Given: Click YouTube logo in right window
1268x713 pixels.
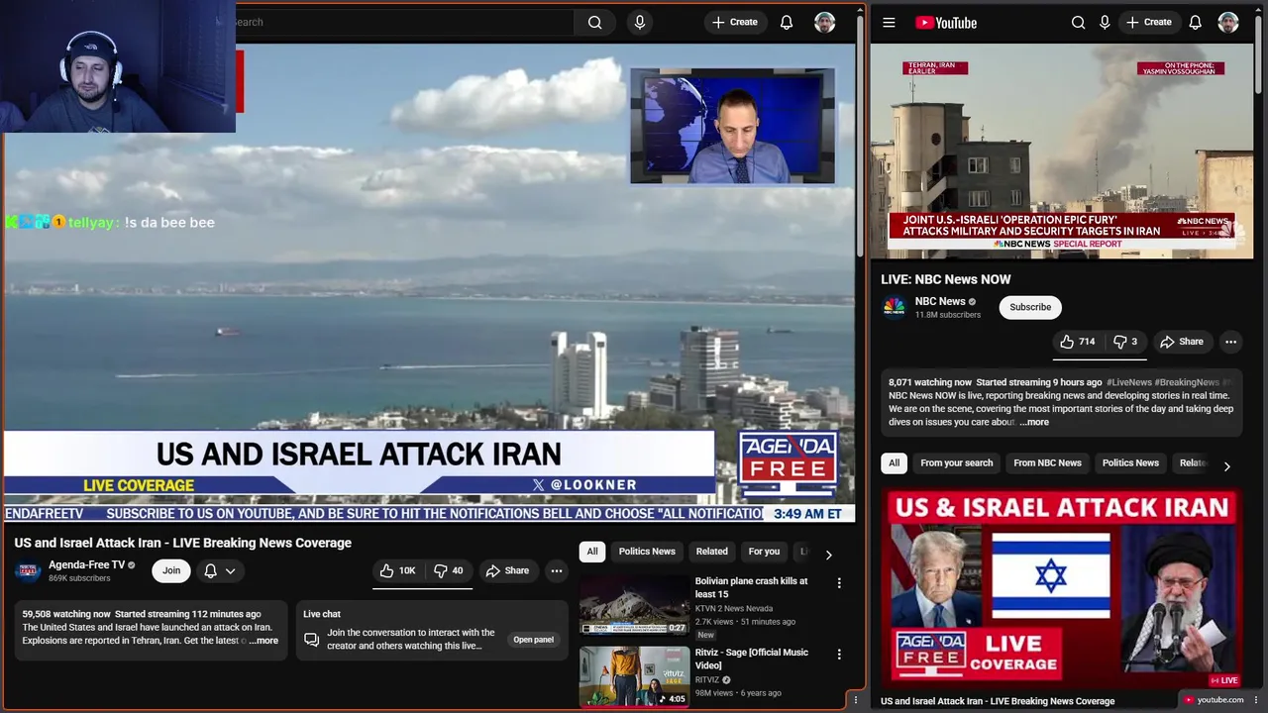Looking at the screenshot, I should pyautogui.click(x=946, y=22).
